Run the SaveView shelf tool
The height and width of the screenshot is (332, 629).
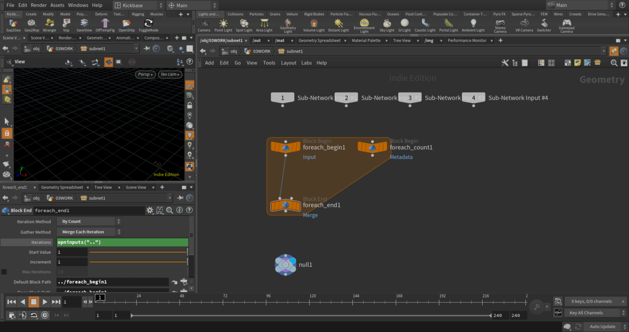[x=84, y=25]
